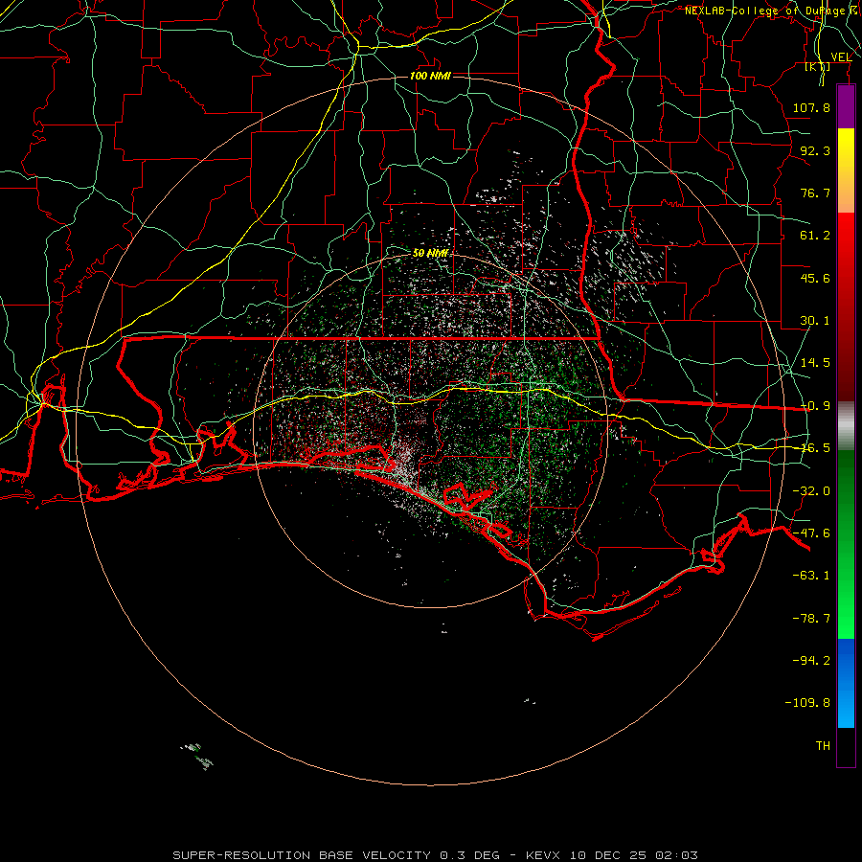Click the purple segment of the color bar
The image size is (862, 862).
click(846, 107)
